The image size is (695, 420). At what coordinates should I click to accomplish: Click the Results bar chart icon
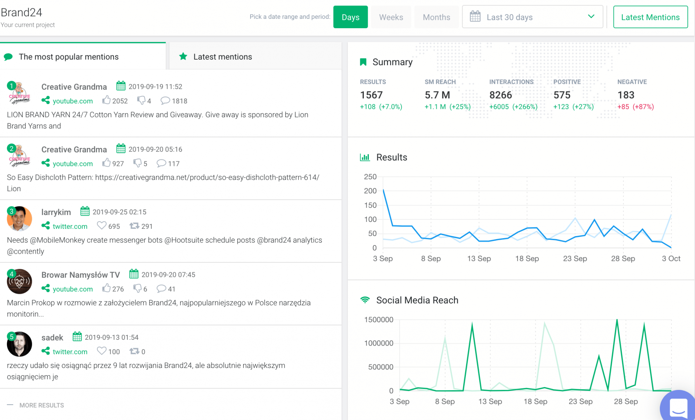[x=365, y=157]
